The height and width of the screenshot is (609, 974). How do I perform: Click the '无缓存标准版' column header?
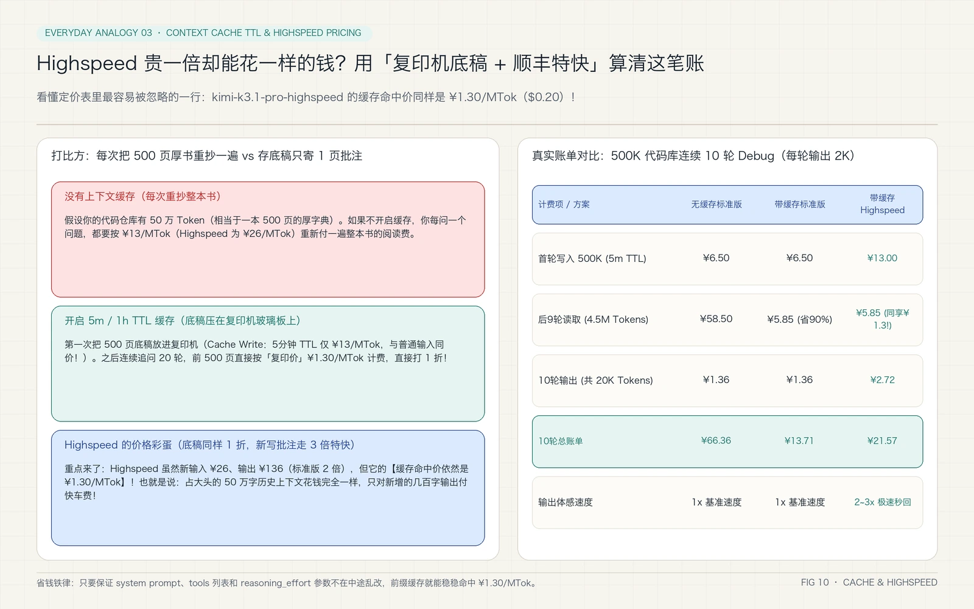click(716, 205)
